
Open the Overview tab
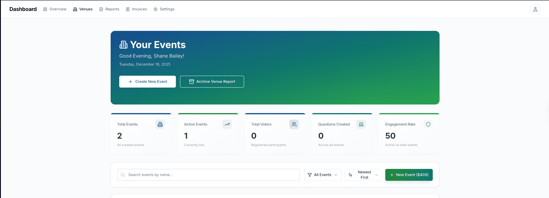(55, 9)
